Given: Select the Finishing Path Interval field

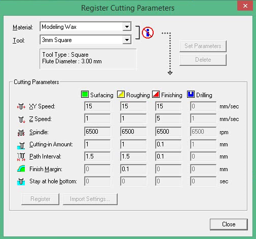Looking at the screenshot, I should tap(168, 156).
